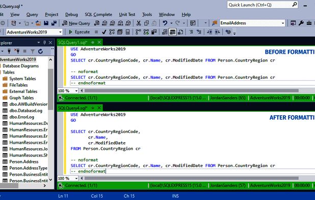Create a new MDX query

point(104,23)
